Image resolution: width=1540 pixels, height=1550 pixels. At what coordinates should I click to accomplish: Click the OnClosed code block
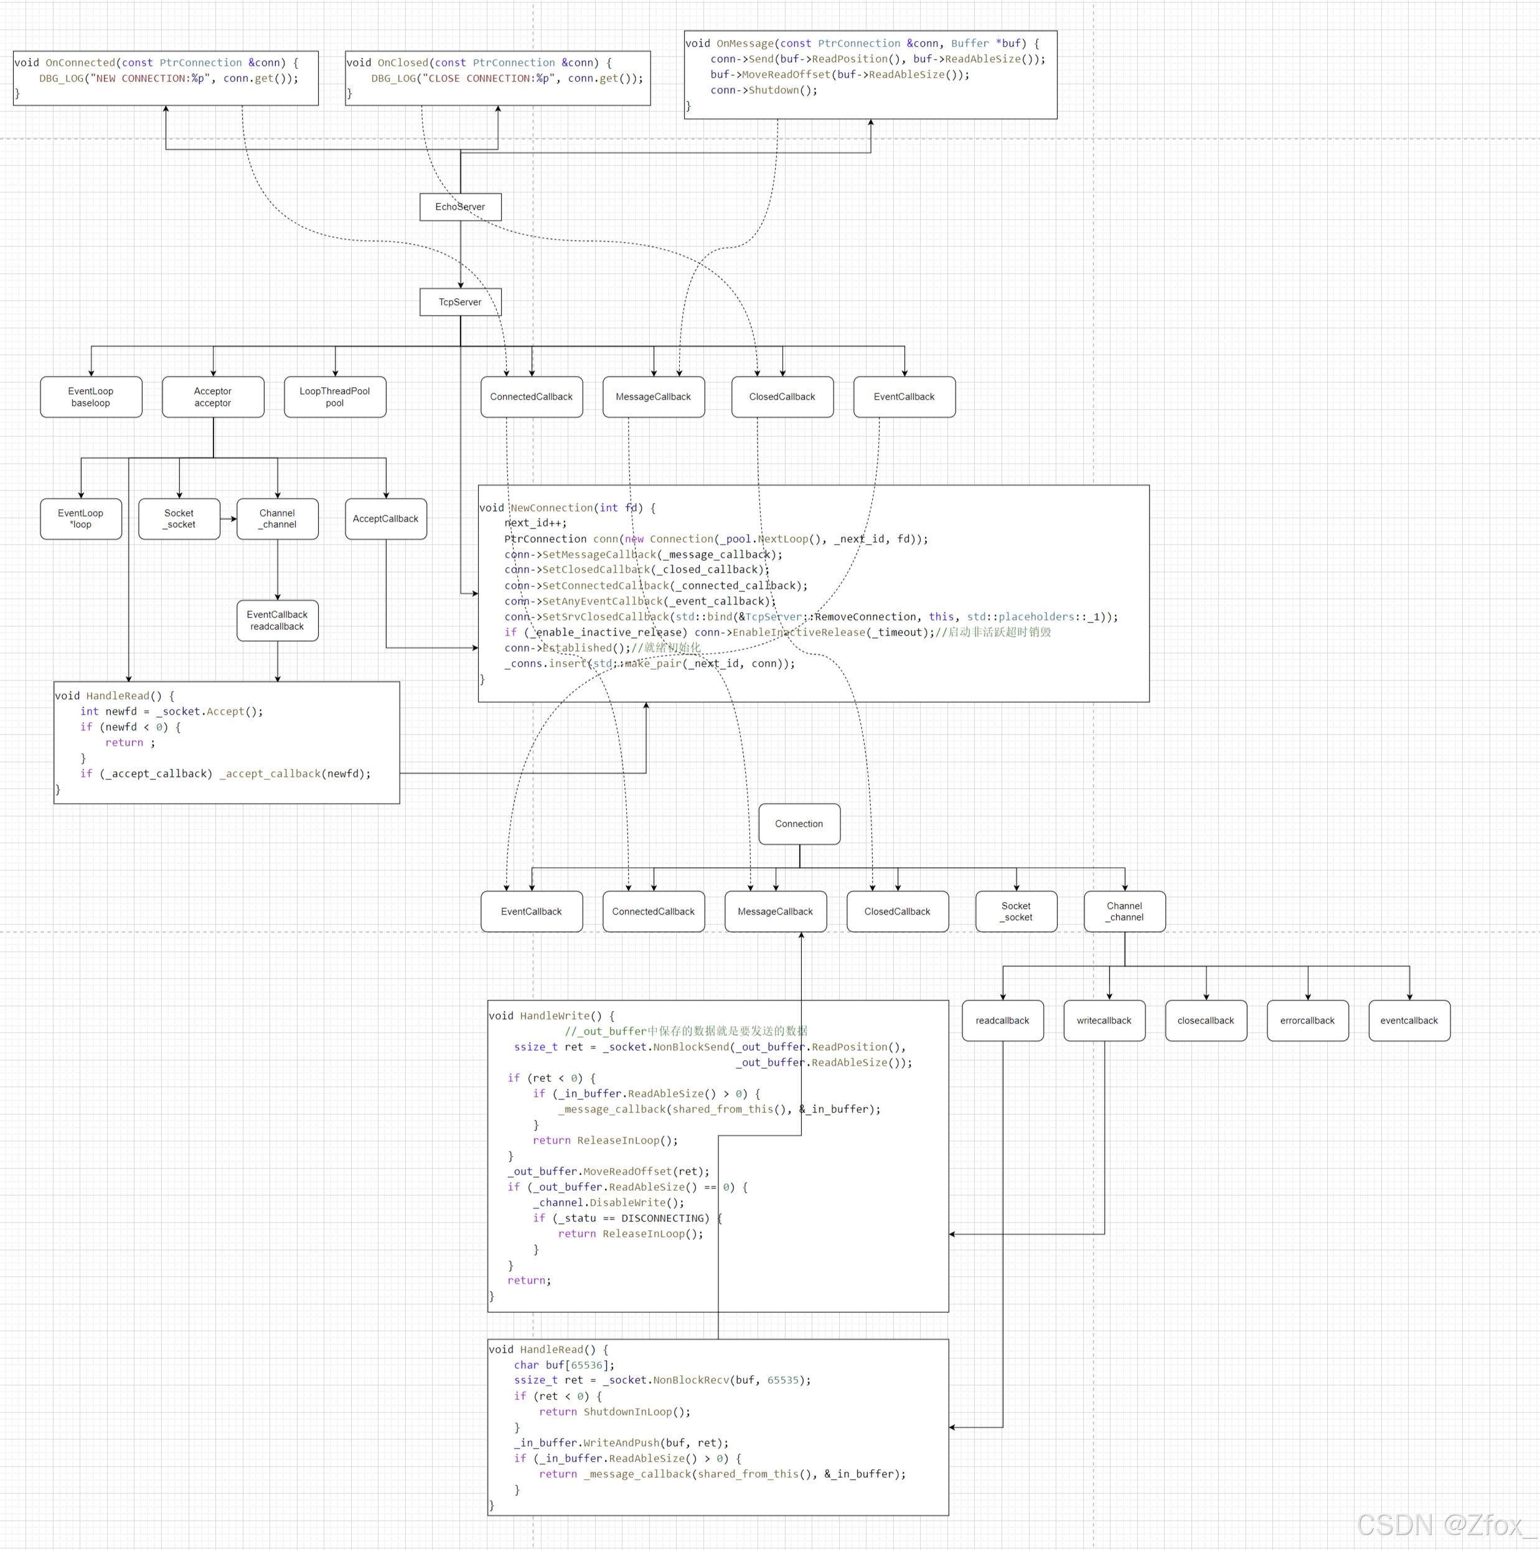coord(497,78)
